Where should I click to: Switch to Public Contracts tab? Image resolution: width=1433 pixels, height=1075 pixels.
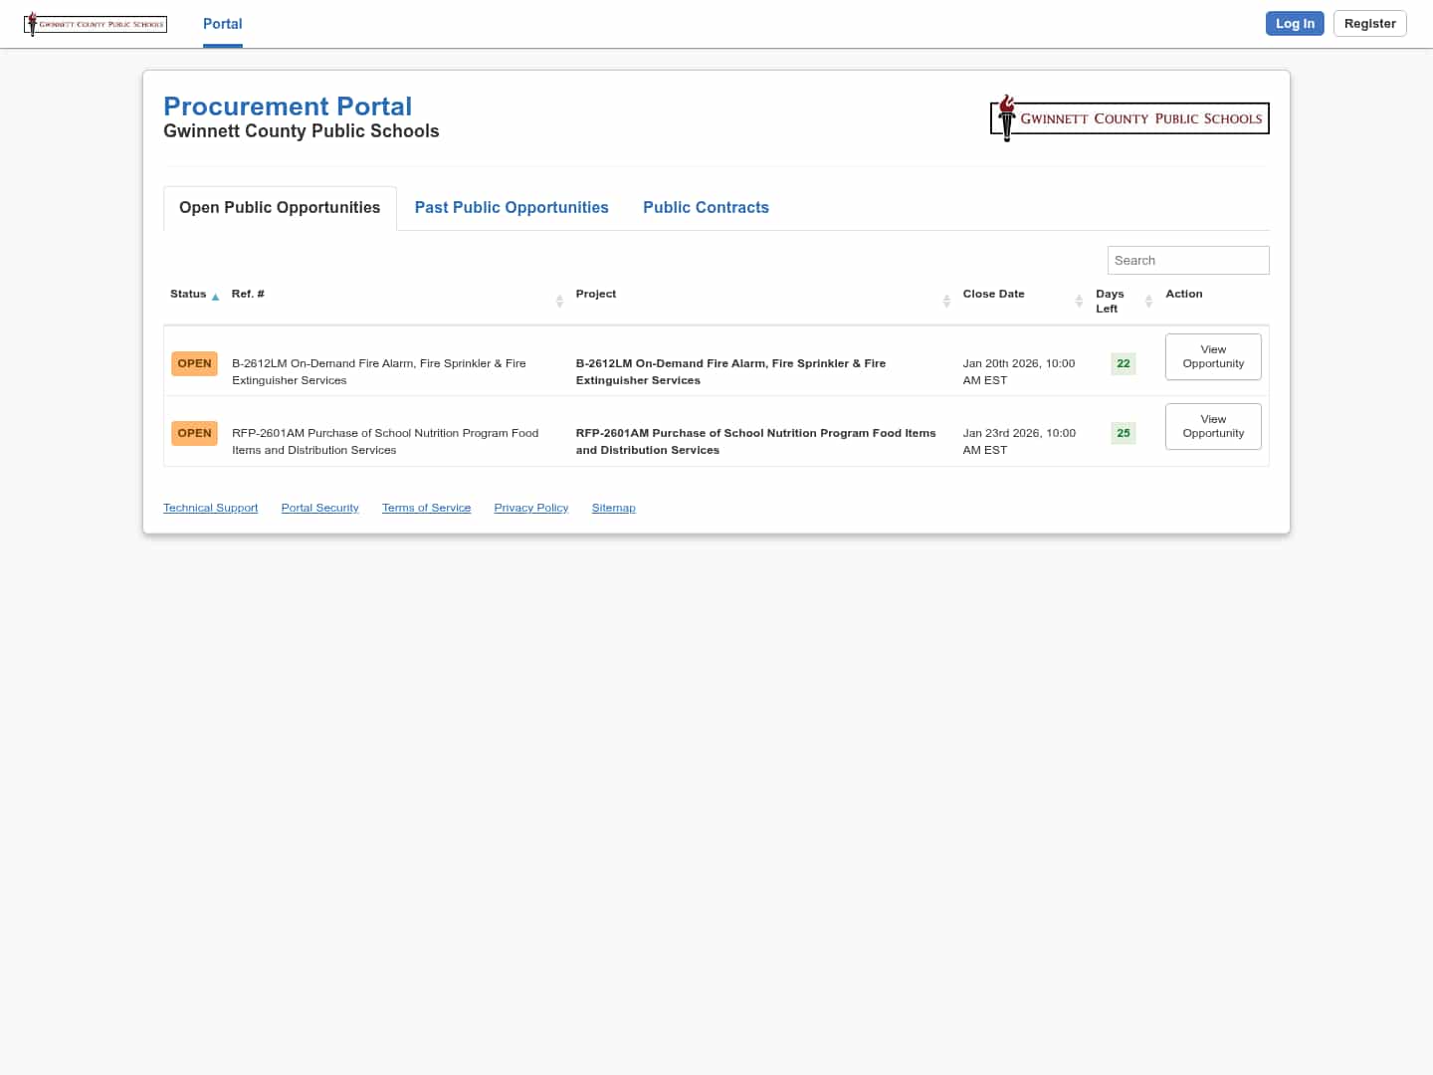[x=706, y=207]
